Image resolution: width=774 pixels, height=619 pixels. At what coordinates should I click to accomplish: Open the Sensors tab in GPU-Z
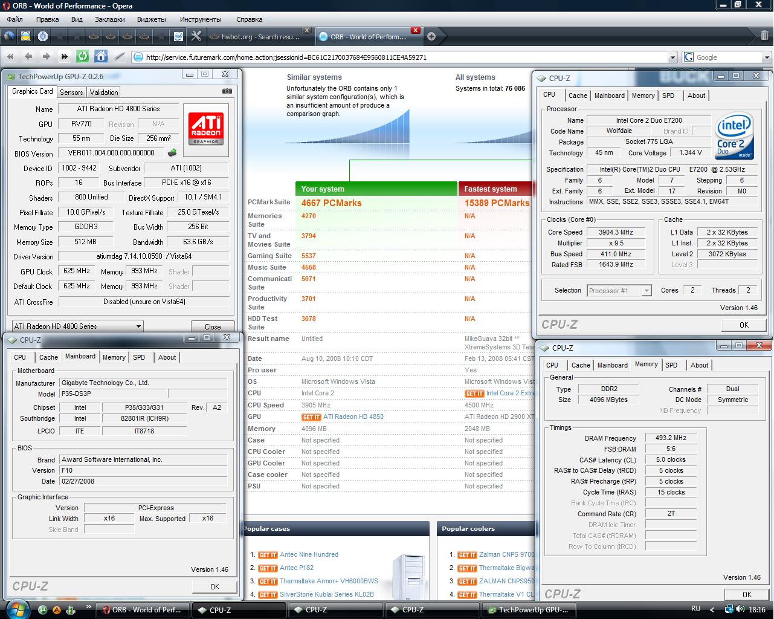[x=71, y=92]
